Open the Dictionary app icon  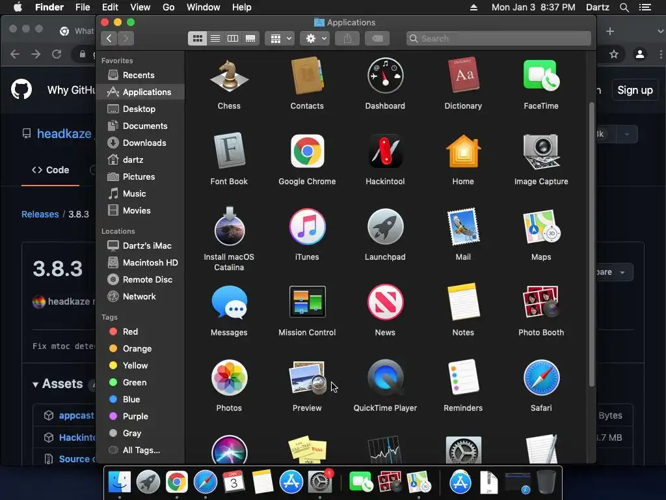click(463, 77)
